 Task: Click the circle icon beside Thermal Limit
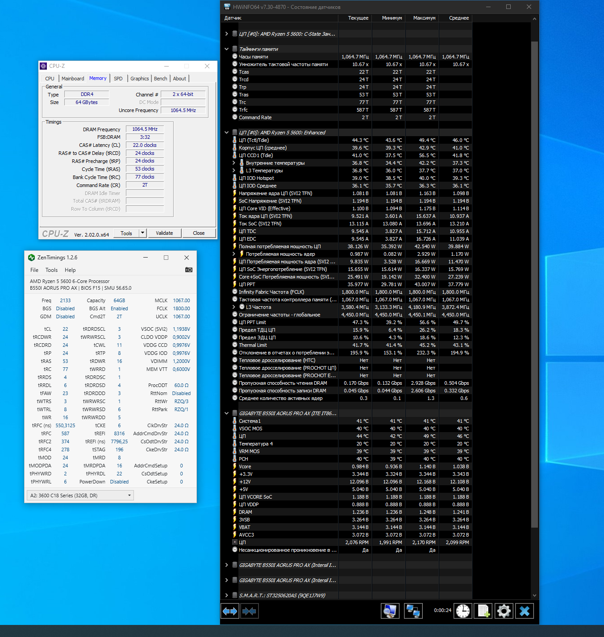coord(235,345)
